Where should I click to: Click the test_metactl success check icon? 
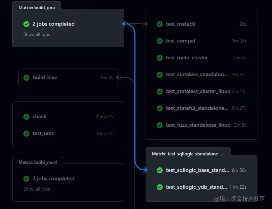pyautogui.click(x=160, y=24)
